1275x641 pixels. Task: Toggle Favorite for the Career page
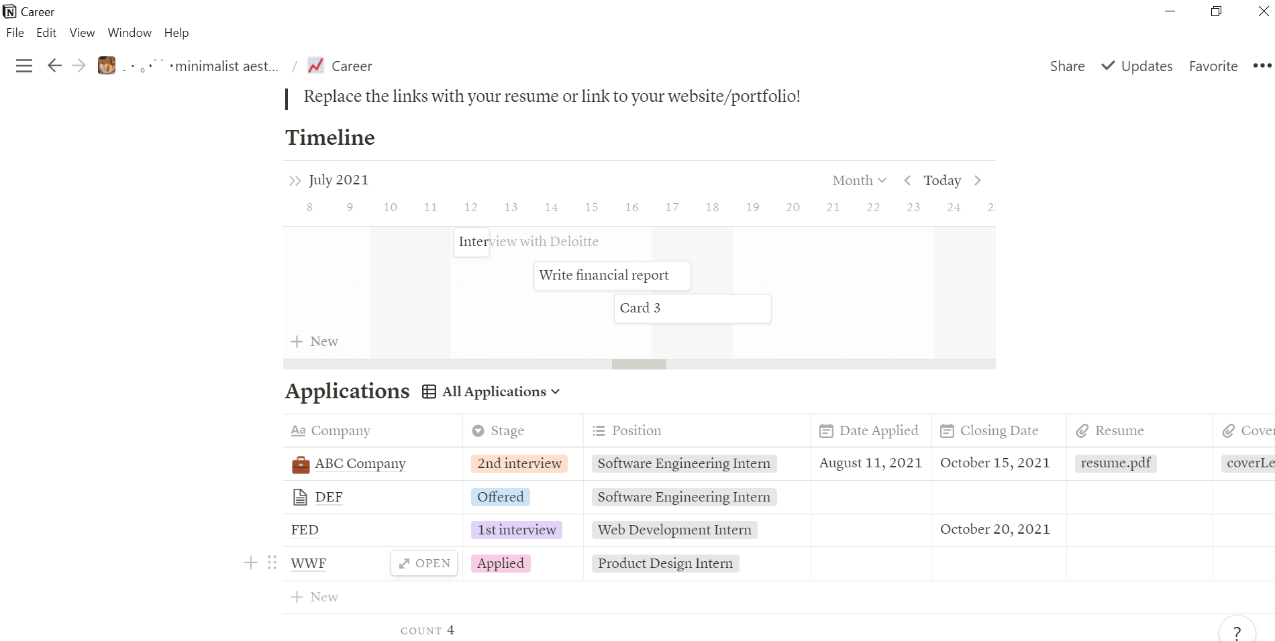pyautogui.click(x=1213, y=66)
